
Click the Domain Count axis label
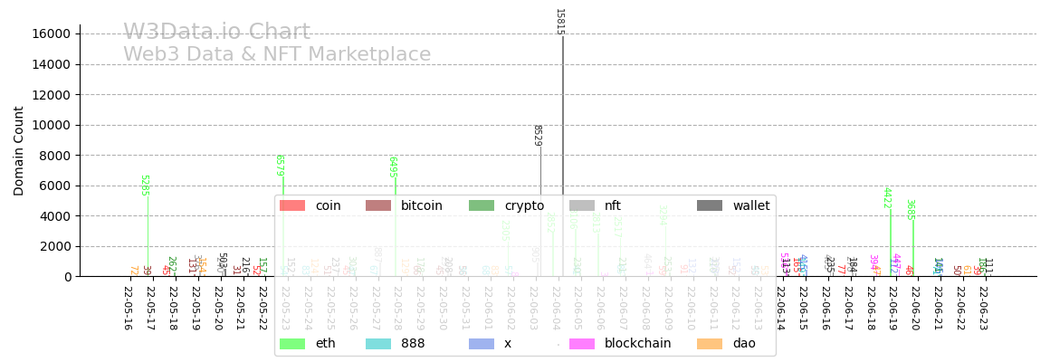[19, 151]
